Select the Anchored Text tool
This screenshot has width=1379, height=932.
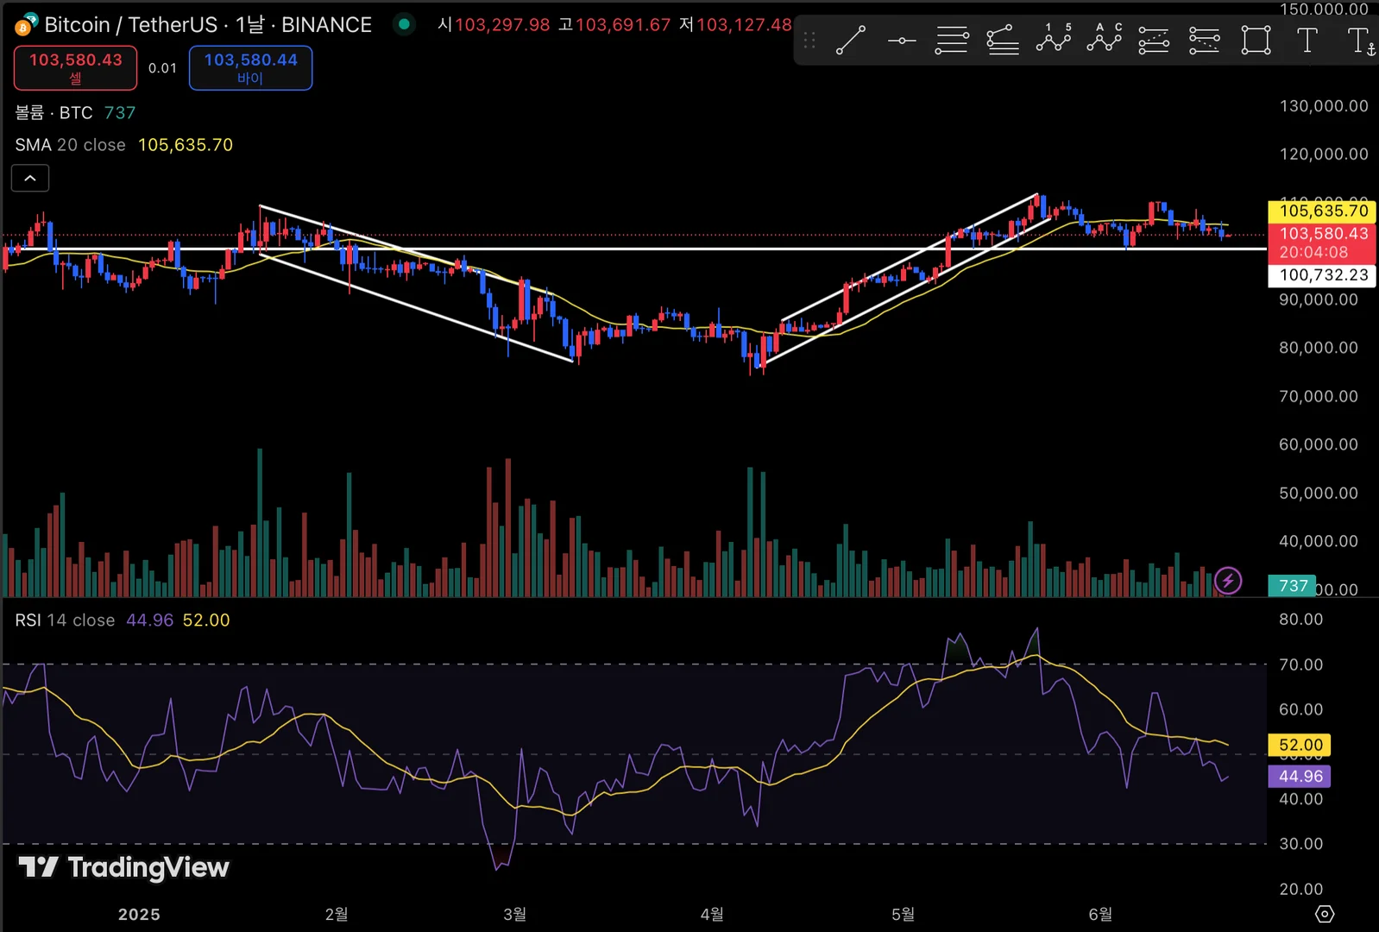pyautogui.click(x=1361, y=41)
